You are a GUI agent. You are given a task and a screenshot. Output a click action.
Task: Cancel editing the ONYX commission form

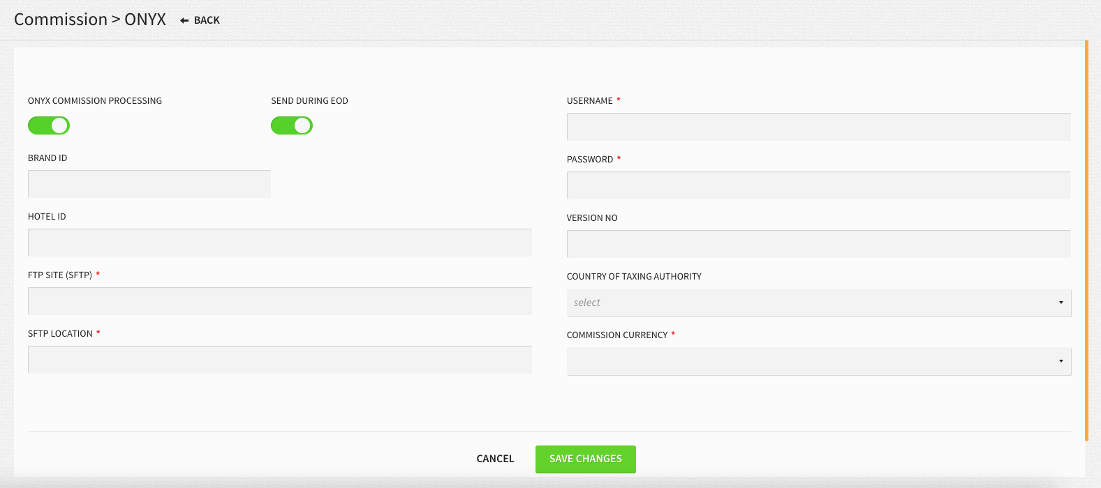[495, 459]
